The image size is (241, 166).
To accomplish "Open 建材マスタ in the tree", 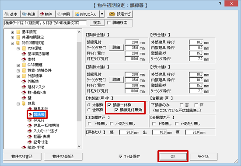I will click(36, 87).
